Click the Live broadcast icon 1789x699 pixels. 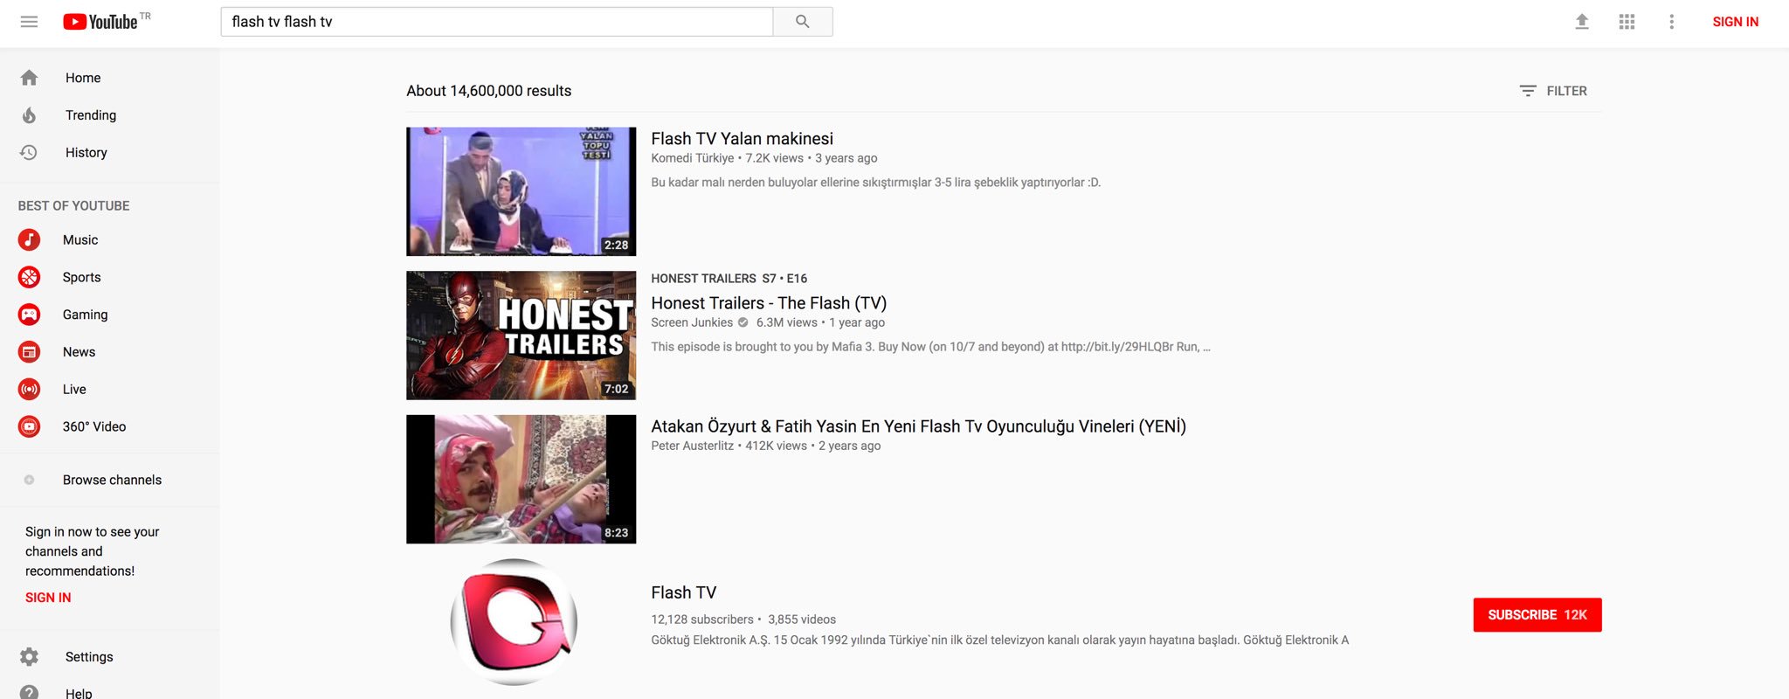pos(29,390)
